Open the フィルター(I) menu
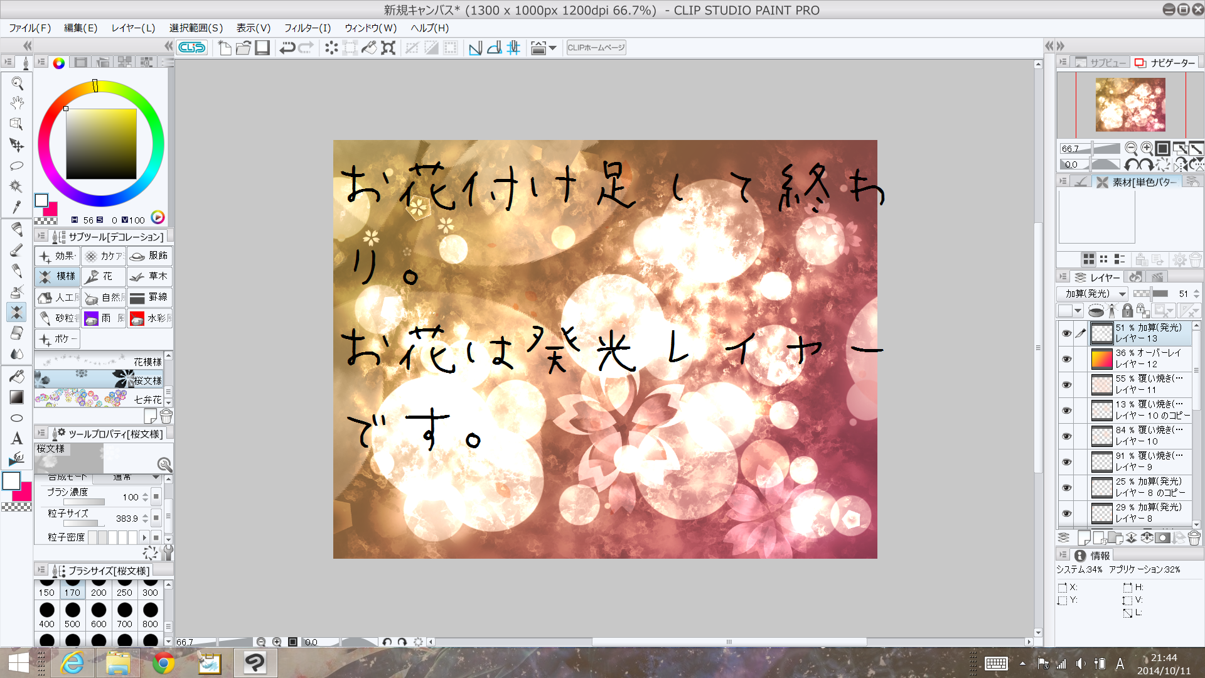Image resolution: width=1205 pixels, height=678 pixels. tap(307, 28)
